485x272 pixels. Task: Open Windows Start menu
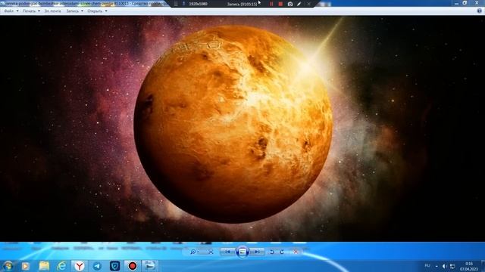click(8, 265)
